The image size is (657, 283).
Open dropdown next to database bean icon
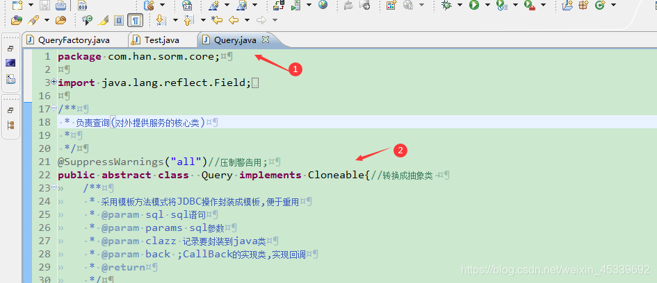(162, 5)
